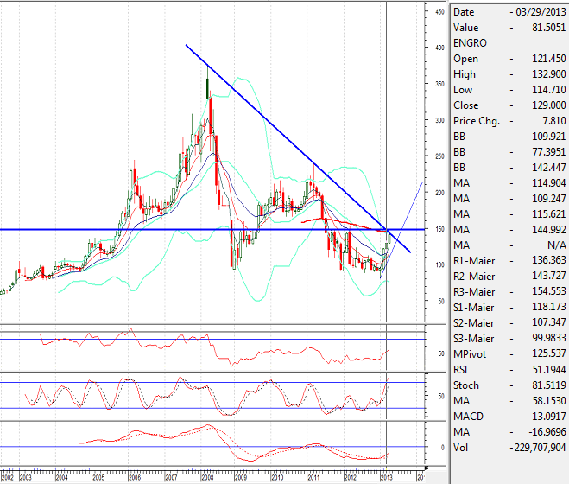Click the tall peak candlestick at 2008
The width and height of the screenshot is (569, 484).
point(207,86)
